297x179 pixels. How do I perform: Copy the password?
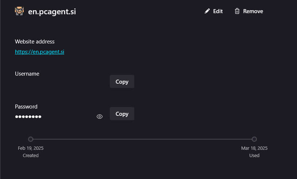pos(122,114)
